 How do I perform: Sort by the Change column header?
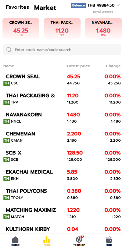click(113, 66)
